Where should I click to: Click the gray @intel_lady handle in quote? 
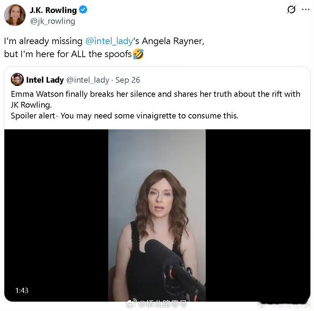pyautogui.click(x=88, y=80)
